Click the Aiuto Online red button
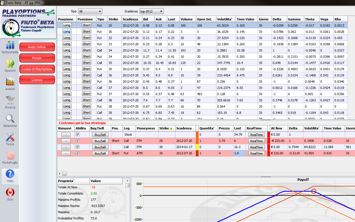 point(37,47)
